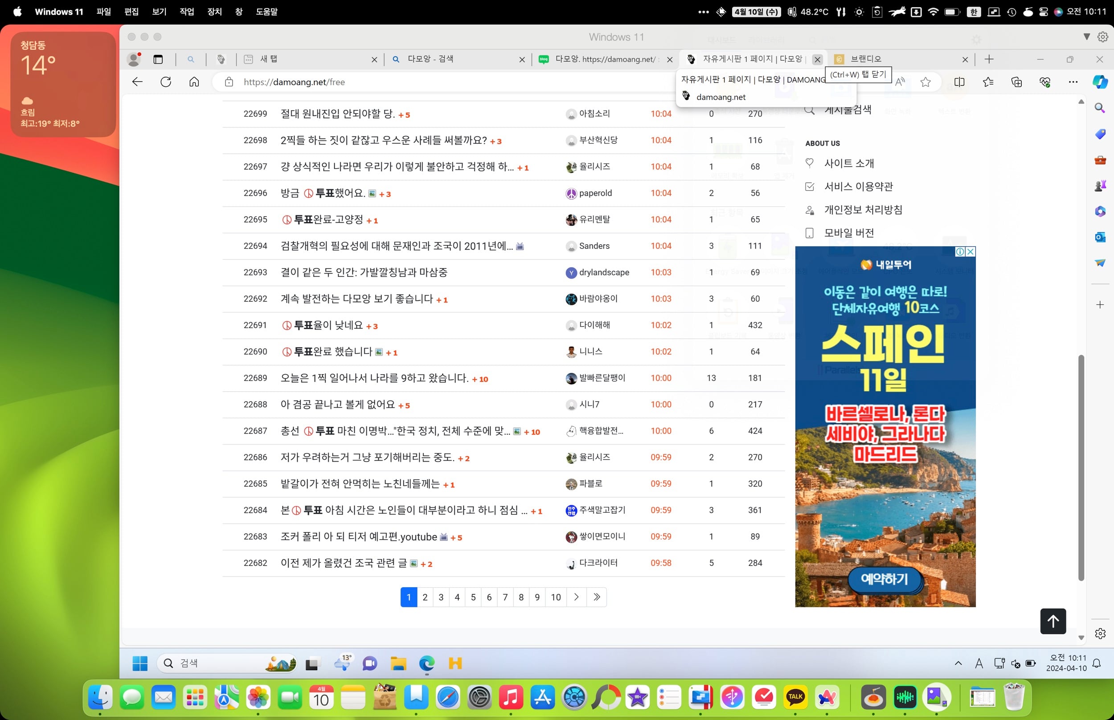This screenshot has width=1114, height=720.
Task: Jump to last pages double arrow
Action: coord(597,597)
